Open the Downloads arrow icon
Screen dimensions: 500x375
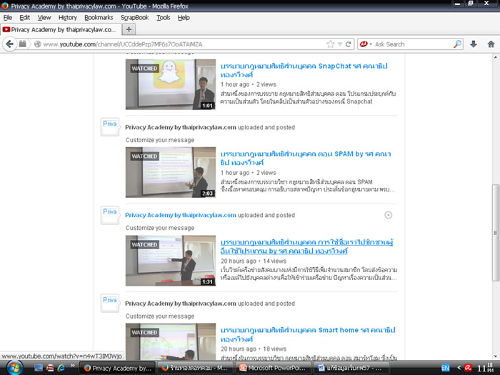[x=474, y=44]
